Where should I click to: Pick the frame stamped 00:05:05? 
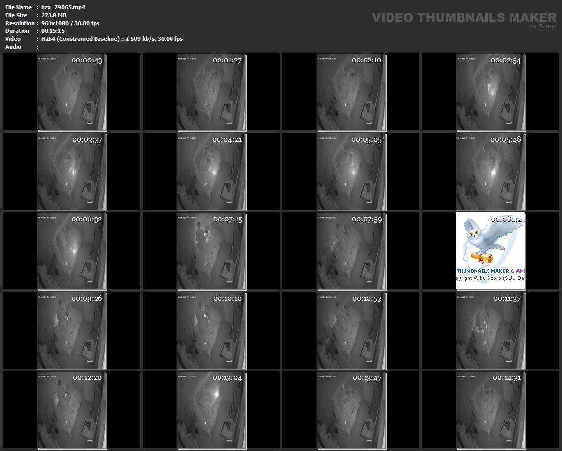pyautogui.click(x=351, y=172)
